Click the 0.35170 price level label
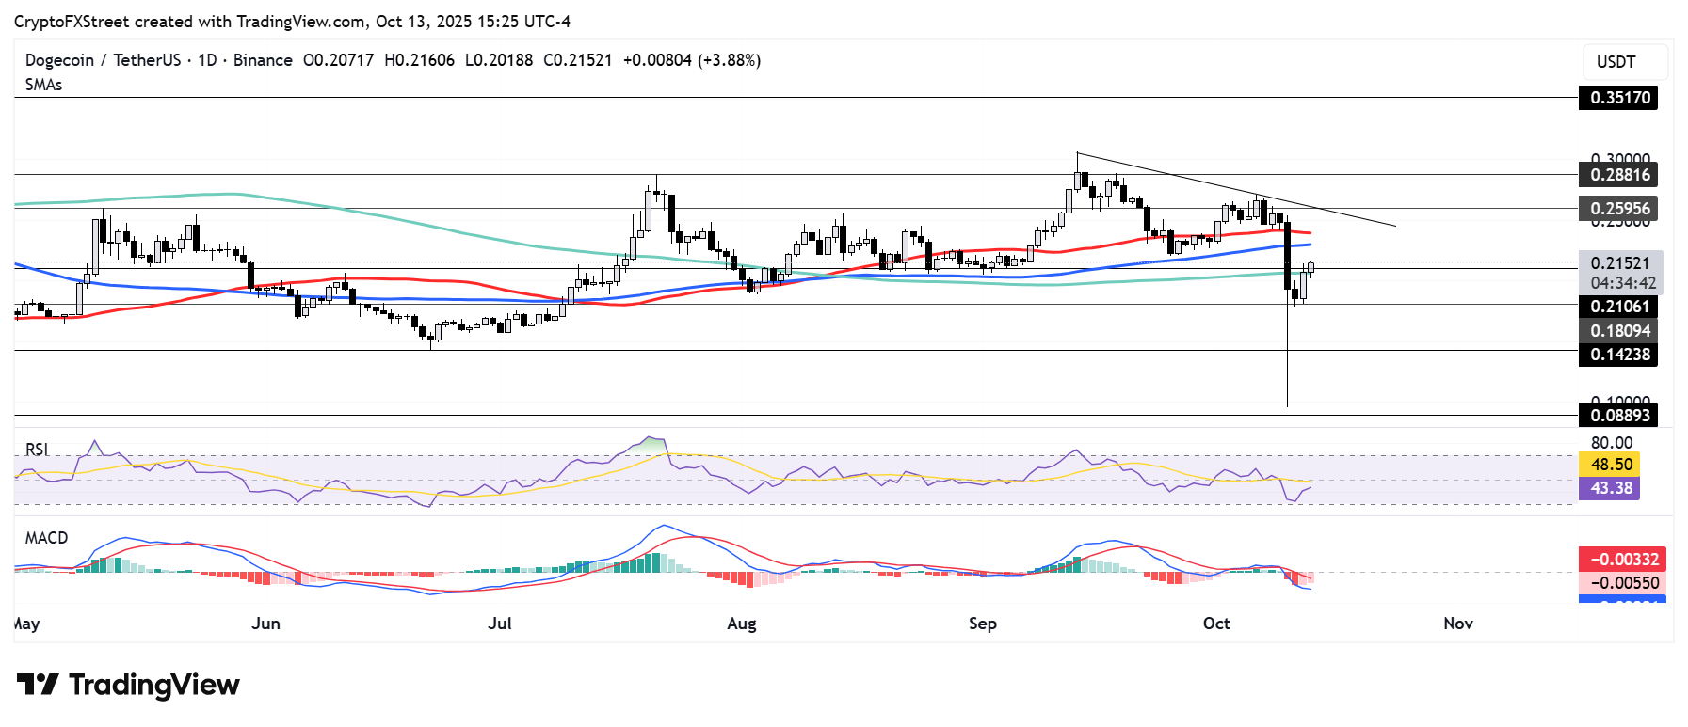The image size is (1688, 727). pos(1619,98)
